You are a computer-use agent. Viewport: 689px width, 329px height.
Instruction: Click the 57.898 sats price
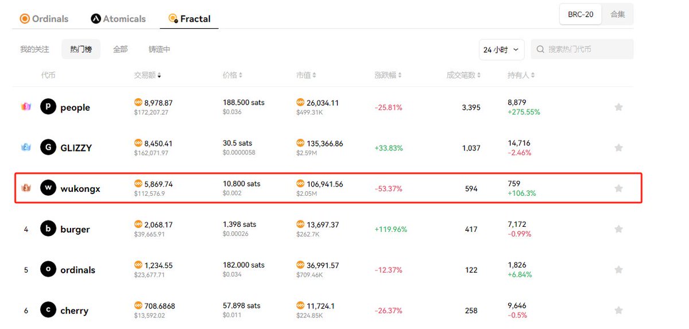(242, 306)
